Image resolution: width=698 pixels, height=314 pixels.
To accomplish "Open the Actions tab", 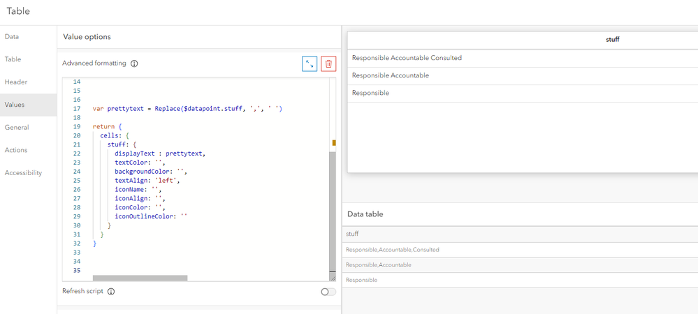I will pos(16,150).
